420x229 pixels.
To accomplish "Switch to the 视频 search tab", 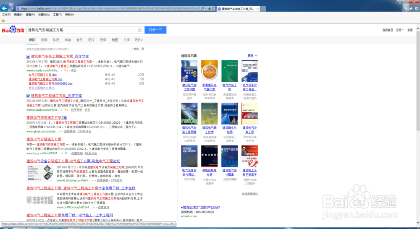I will [103, 40].
